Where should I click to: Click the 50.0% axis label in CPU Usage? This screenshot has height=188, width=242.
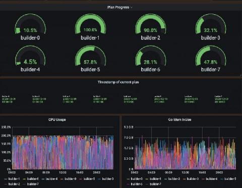point(7,161)
